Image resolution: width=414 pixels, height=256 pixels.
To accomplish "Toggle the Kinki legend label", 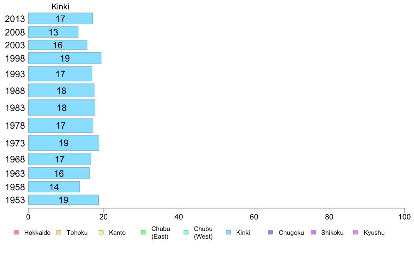I will coord(243,233).
